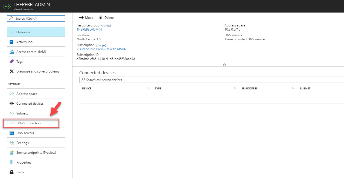Click the Connected devices icon
344x178 pixels.
click(11, 104)
